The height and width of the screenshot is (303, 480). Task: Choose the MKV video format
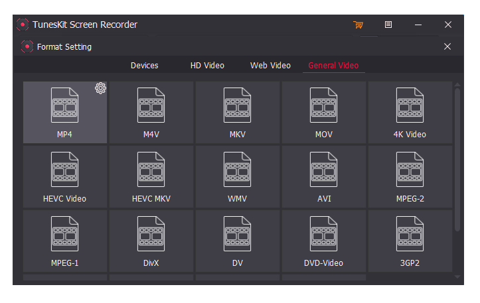[237, 112]
